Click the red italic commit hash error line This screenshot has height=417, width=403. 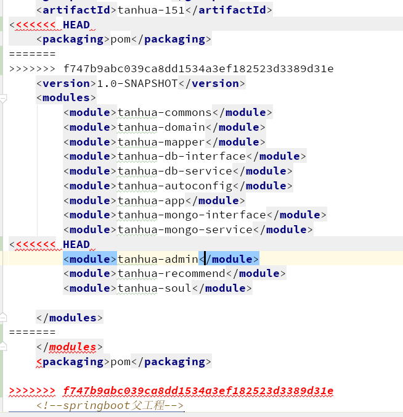[197, 391]
